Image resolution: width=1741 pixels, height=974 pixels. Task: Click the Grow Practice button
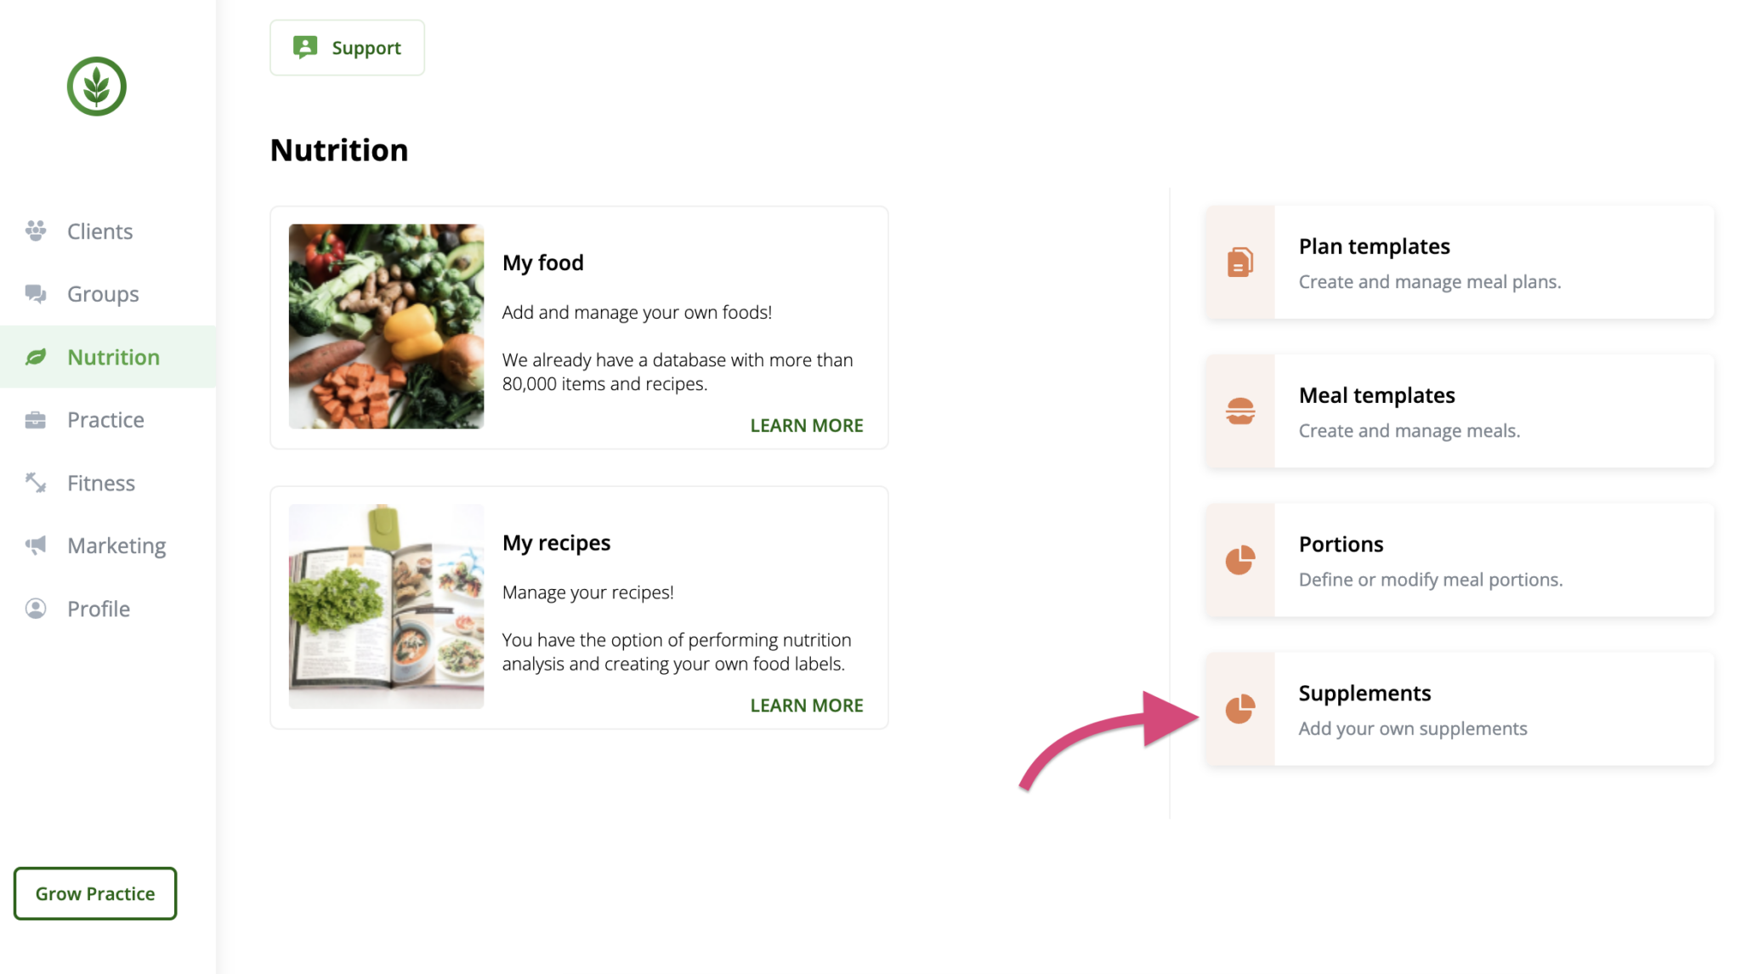point(95,893)
